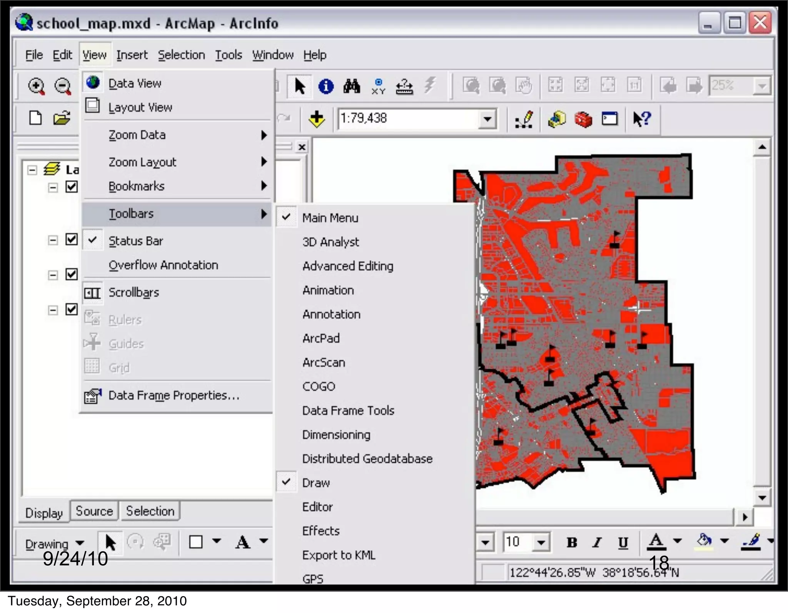Toggle the Status Bar menu item
This screenshot has height=613, width=788.
pos(136,241)
